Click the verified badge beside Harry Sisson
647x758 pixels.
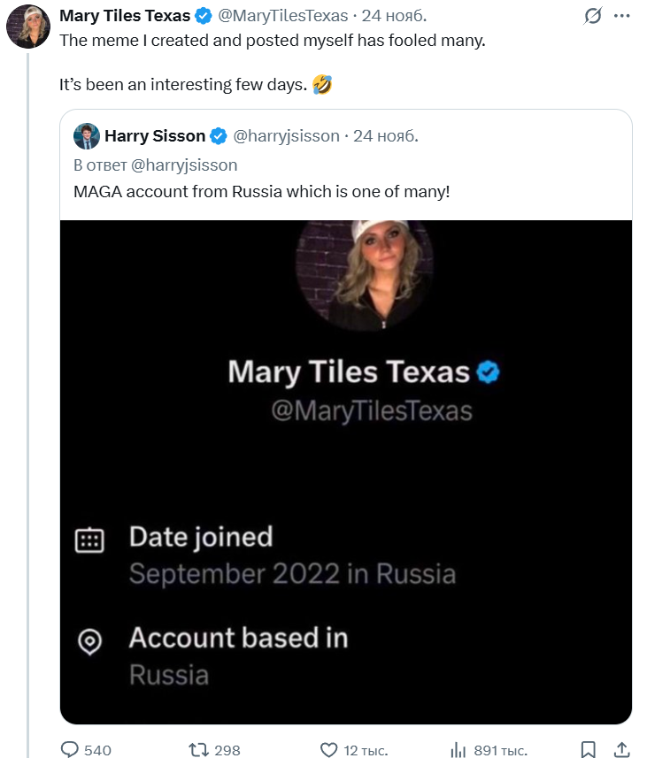219,135
